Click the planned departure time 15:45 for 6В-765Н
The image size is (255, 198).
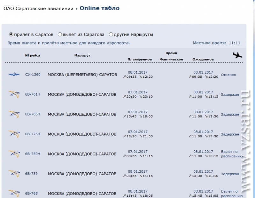pyautogui.click(x=131, y=116)
